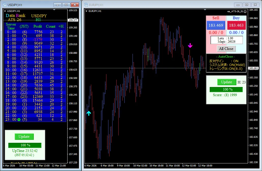This screenshot has height=171, width=262.
Task: Click the cyan up arrow signal
Action: tap(89, 113)
